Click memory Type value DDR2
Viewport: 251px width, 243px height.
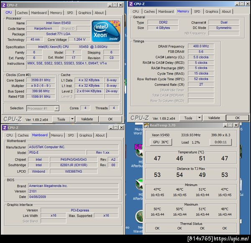pos(163,22)
